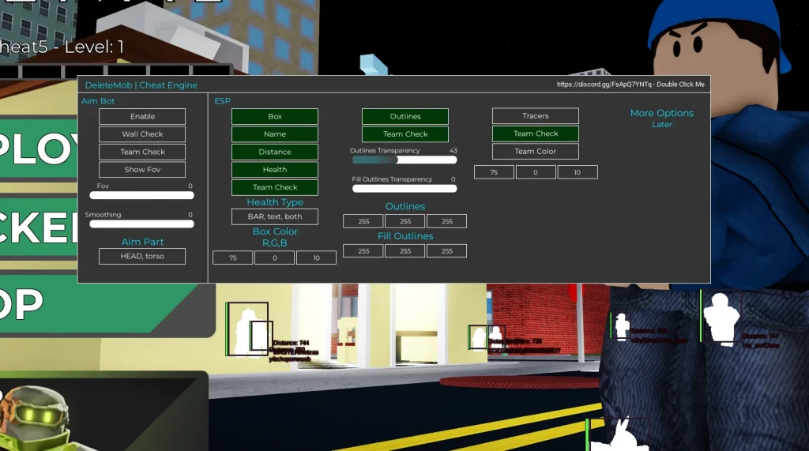The image size is (809, 451).
Task: Click DeleteMob | Cheat Engine title
Action: 141,85
